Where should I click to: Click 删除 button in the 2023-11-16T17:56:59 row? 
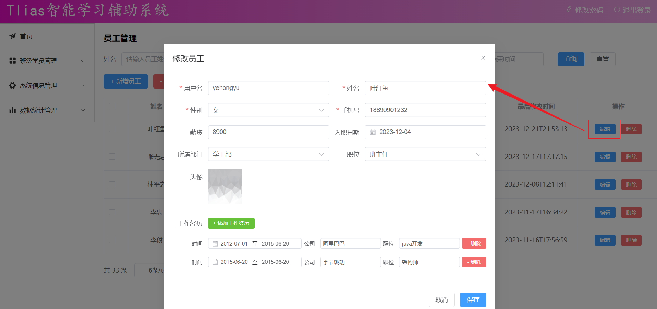pyautogui.click(x=631, y=240)
